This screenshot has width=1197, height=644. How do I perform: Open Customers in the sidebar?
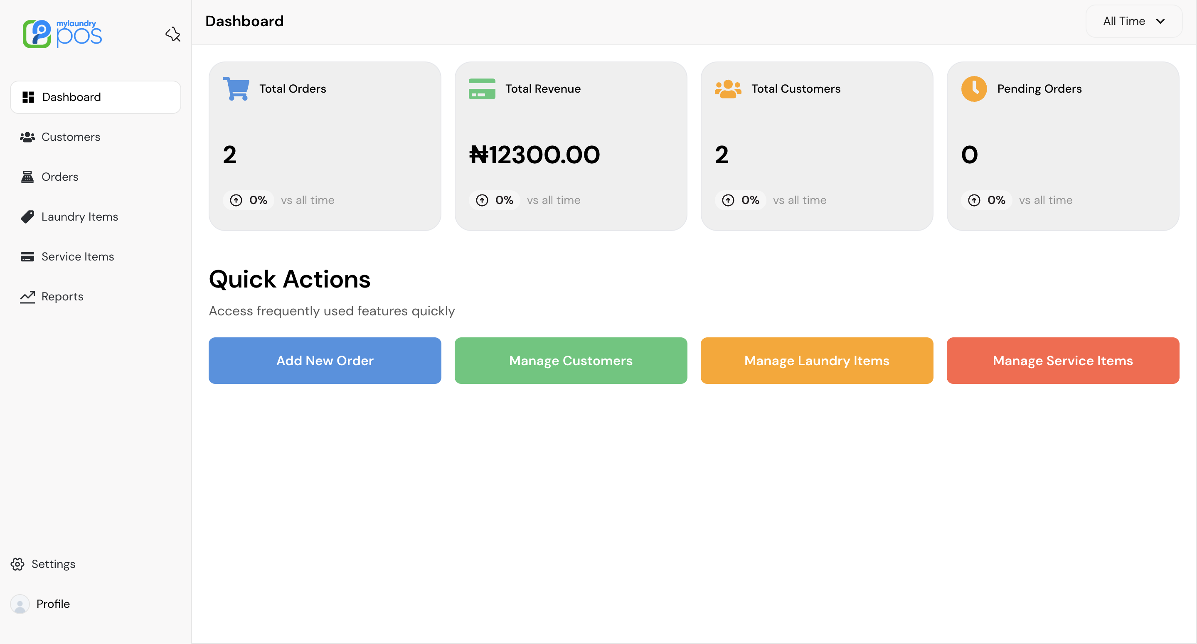(x=71, y=137)
